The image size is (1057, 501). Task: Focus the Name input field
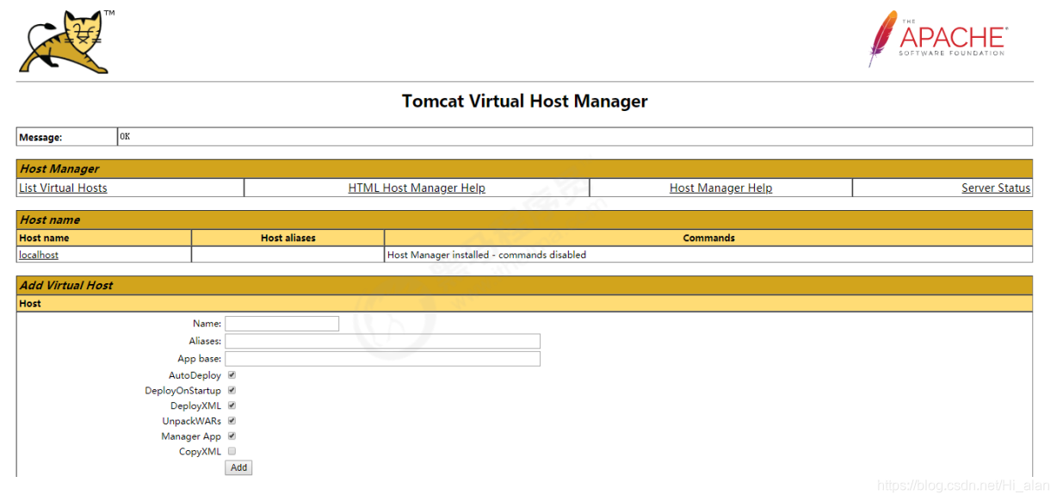click(x=282, y=324)
